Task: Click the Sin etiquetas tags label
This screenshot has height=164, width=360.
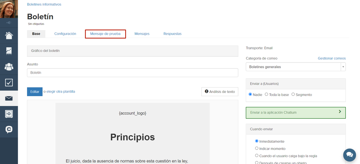Action: click(36, 24)
